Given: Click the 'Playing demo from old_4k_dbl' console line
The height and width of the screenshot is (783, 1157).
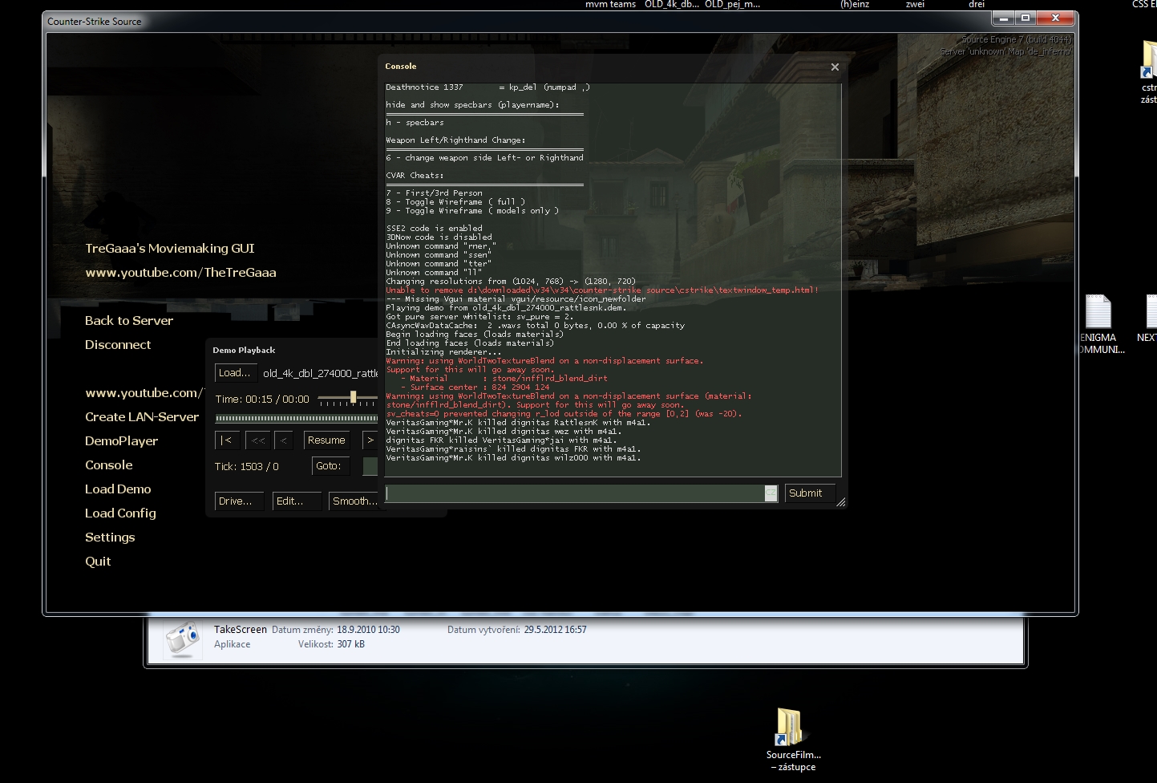Looking at the screenshot, I should click(x=506, y=308).
